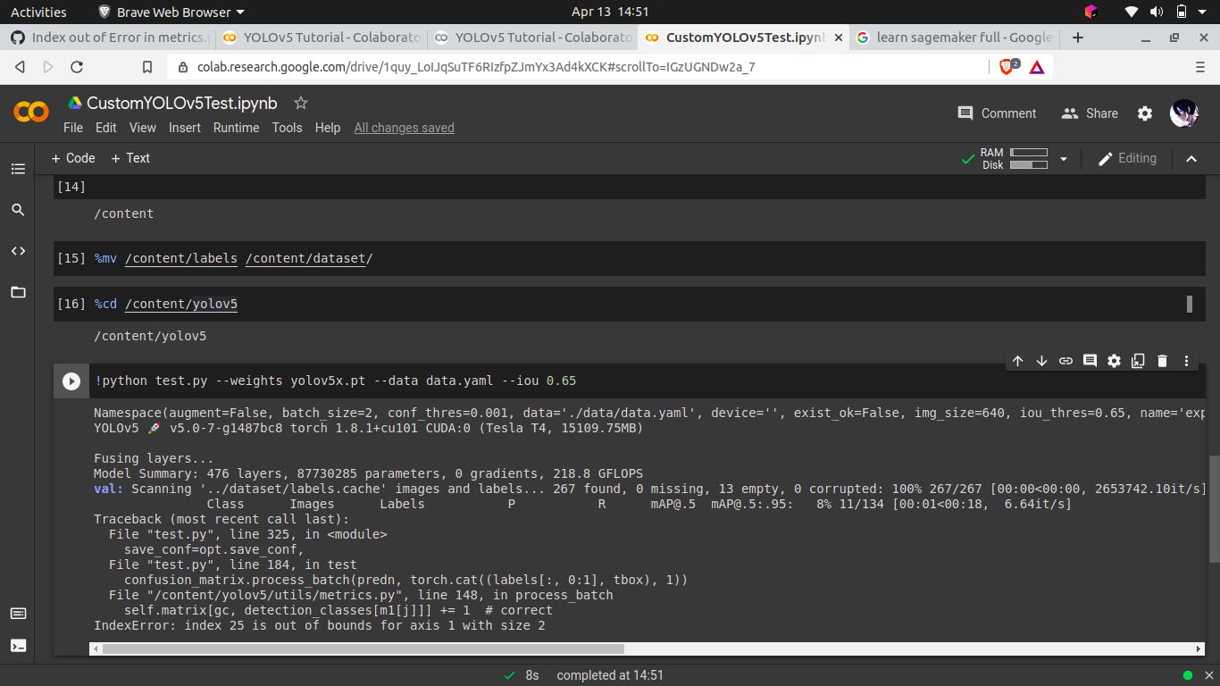Move the selected cell down
The width and height of the screenshot is (1220, 686).
click(x=1041, y=361)
